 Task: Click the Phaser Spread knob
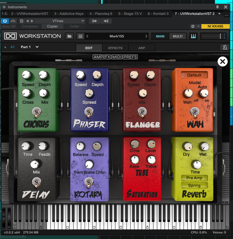(x=89, y=93)
